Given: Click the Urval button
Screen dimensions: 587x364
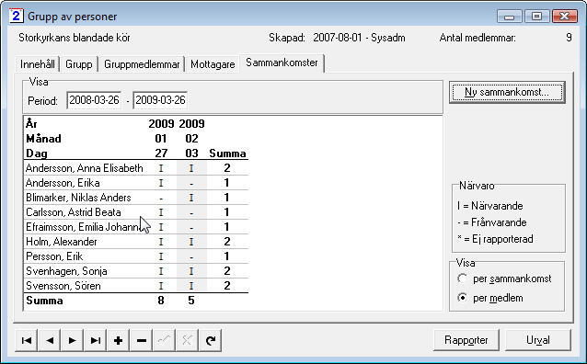Looking at the screenshot, I should tap(538, 340).
